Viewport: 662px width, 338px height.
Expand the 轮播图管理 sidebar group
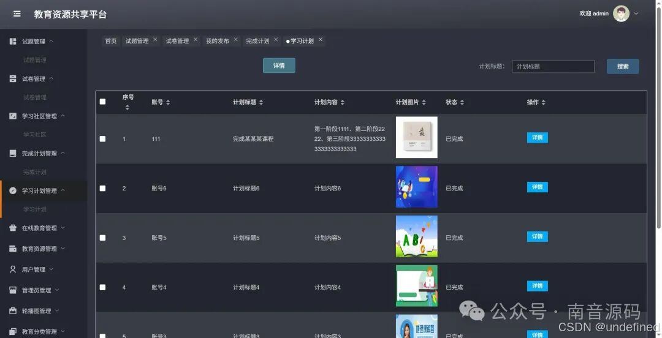click(57, 310)
